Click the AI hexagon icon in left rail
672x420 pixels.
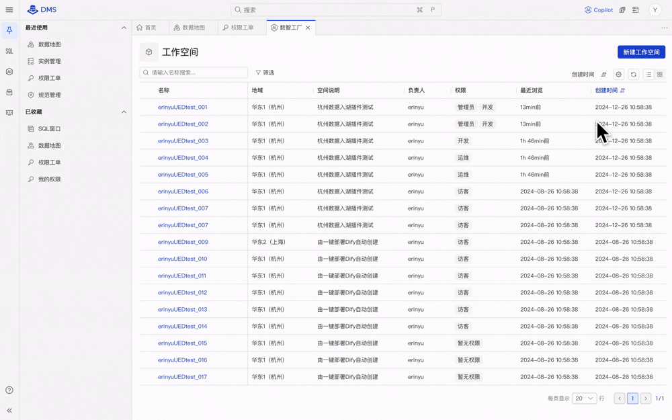click(x=9, y=72)
